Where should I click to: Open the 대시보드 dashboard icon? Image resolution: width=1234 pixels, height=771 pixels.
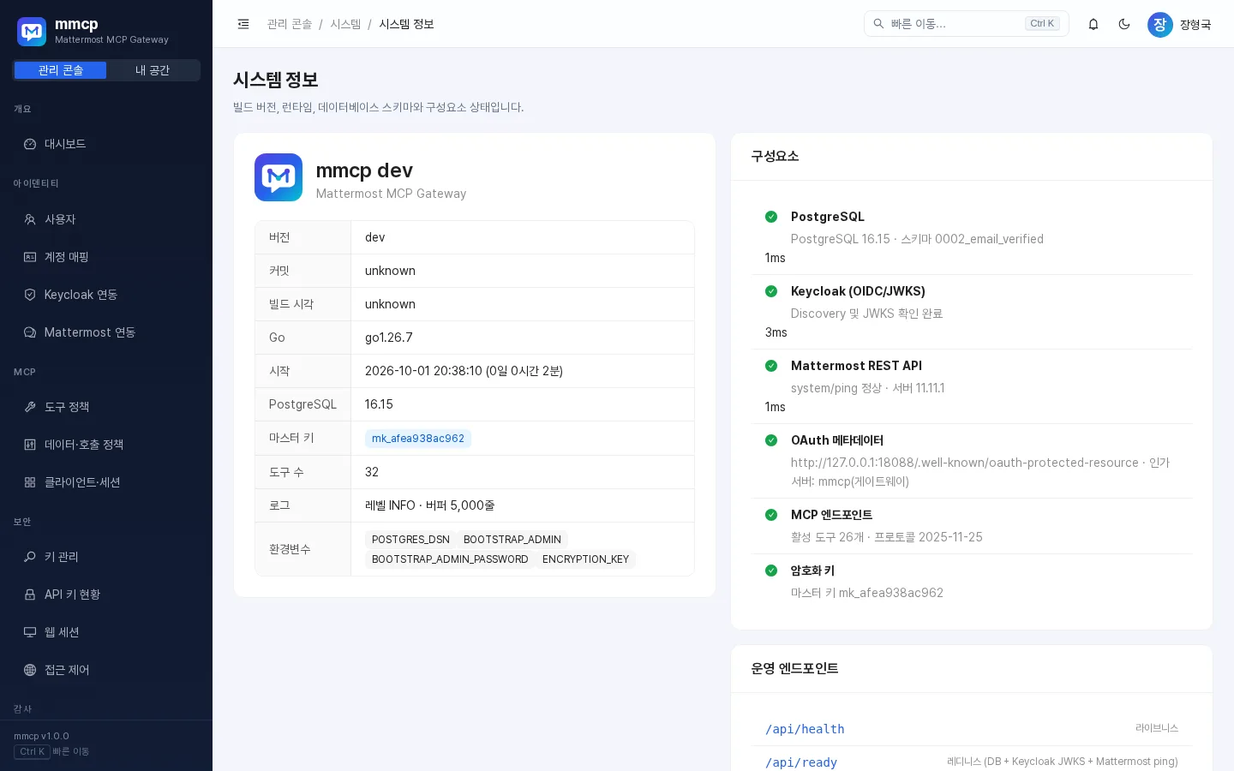[30, 144]
